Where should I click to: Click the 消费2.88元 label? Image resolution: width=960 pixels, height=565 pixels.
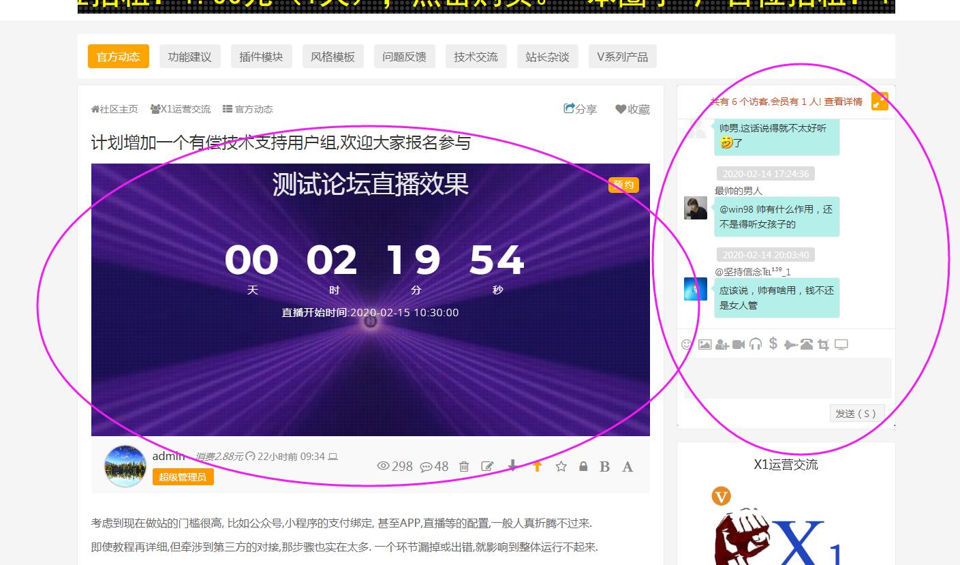(x=219, y=457)
